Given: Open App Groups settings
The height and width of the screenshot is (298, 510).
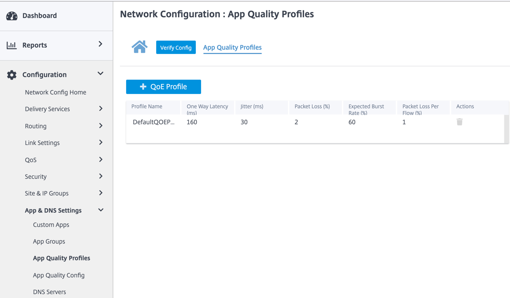Looking at the screenshot, I should [x=49, y=242].
